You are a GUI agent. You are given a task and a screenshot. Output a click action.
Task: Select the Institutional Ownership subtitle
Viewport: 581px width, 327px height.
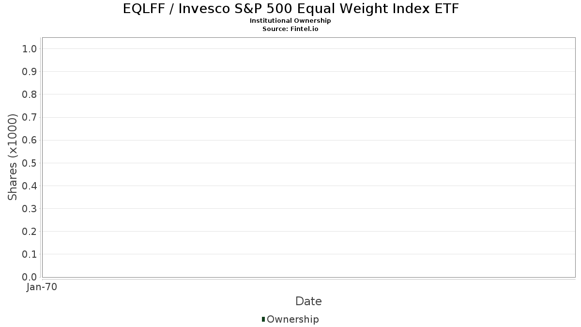290,21
